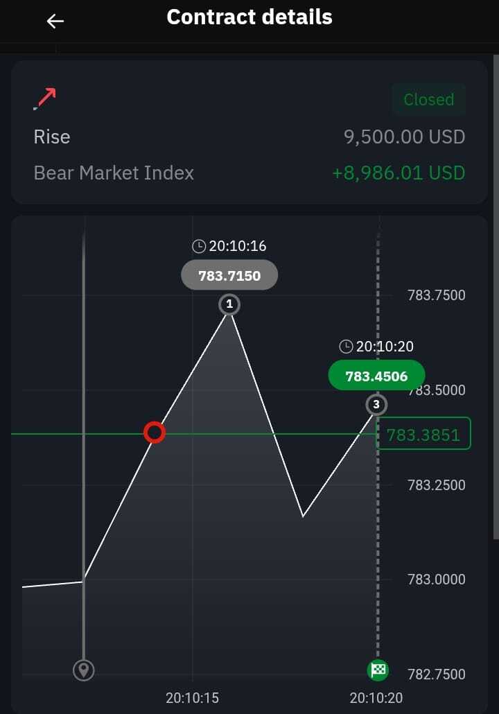Viewport: 499px width, 714px height.
Task: Click the clock icon beside 20:10:16
Action: coord(199,246)
